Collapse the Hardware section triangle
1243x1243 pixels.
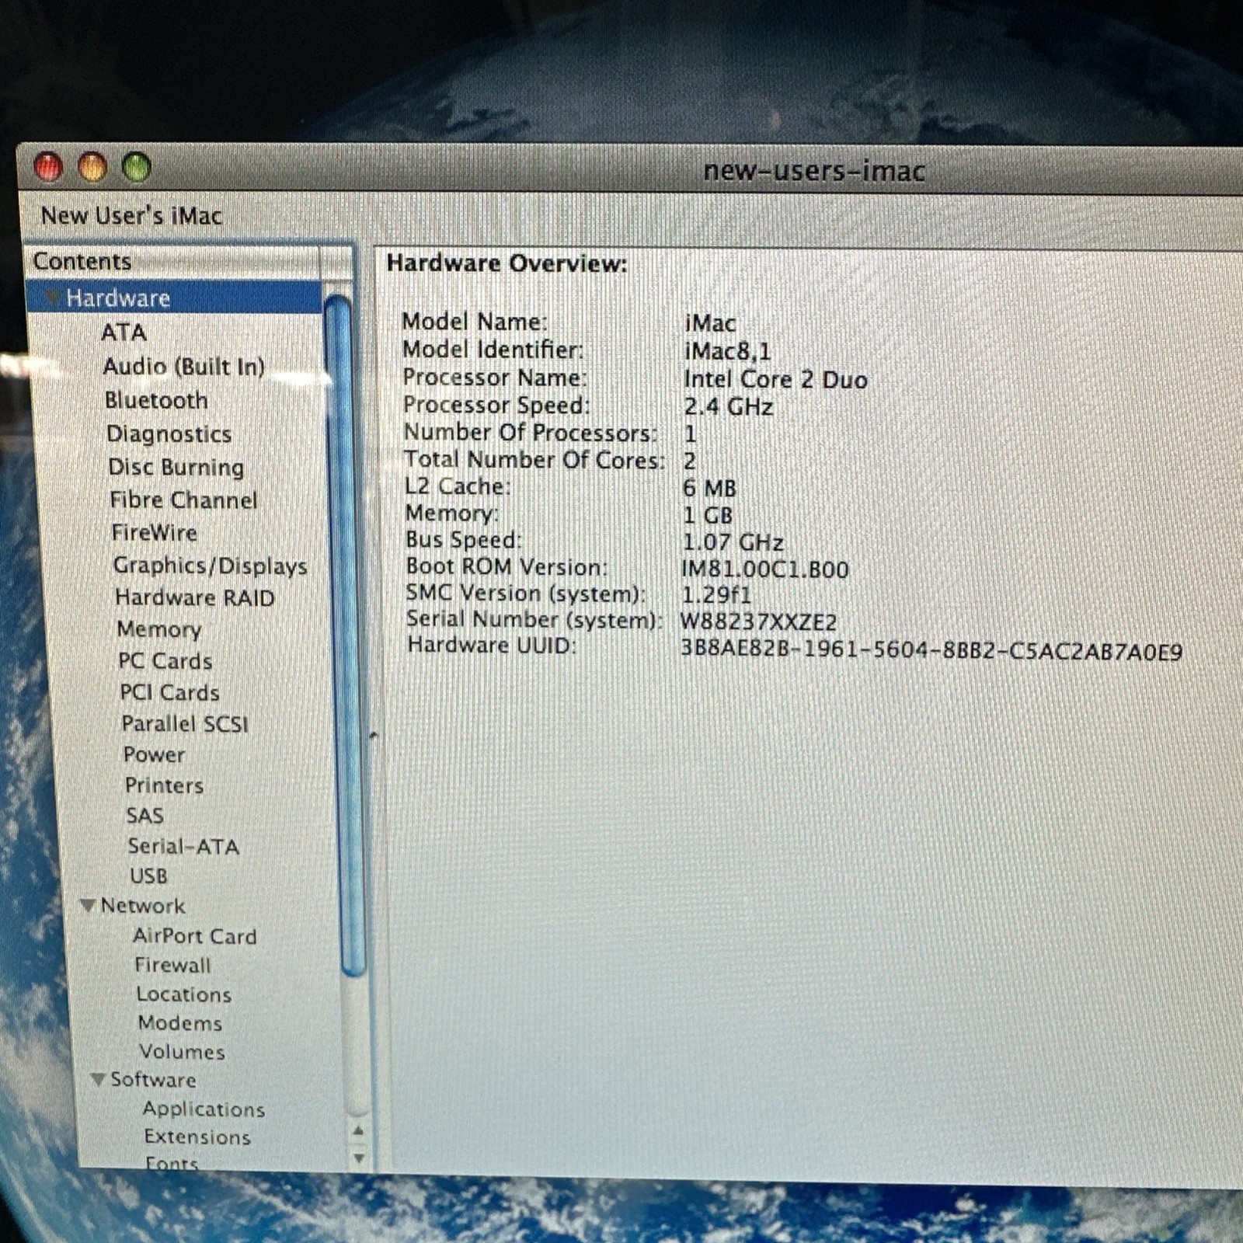click(53, 298)
